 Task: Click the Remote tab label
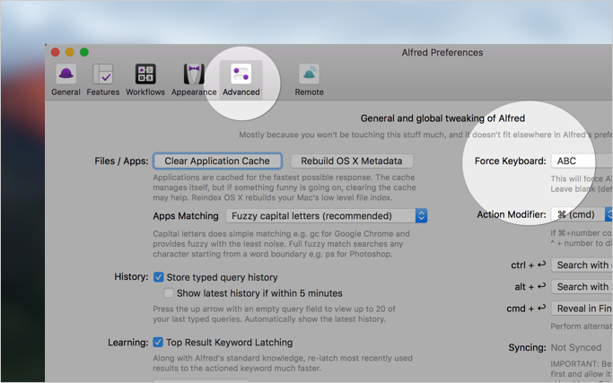[x=309, y=92]
